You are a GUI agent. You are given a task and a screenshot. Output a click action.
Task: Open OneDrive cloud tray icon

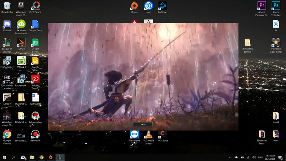click(x=236, y=157)
